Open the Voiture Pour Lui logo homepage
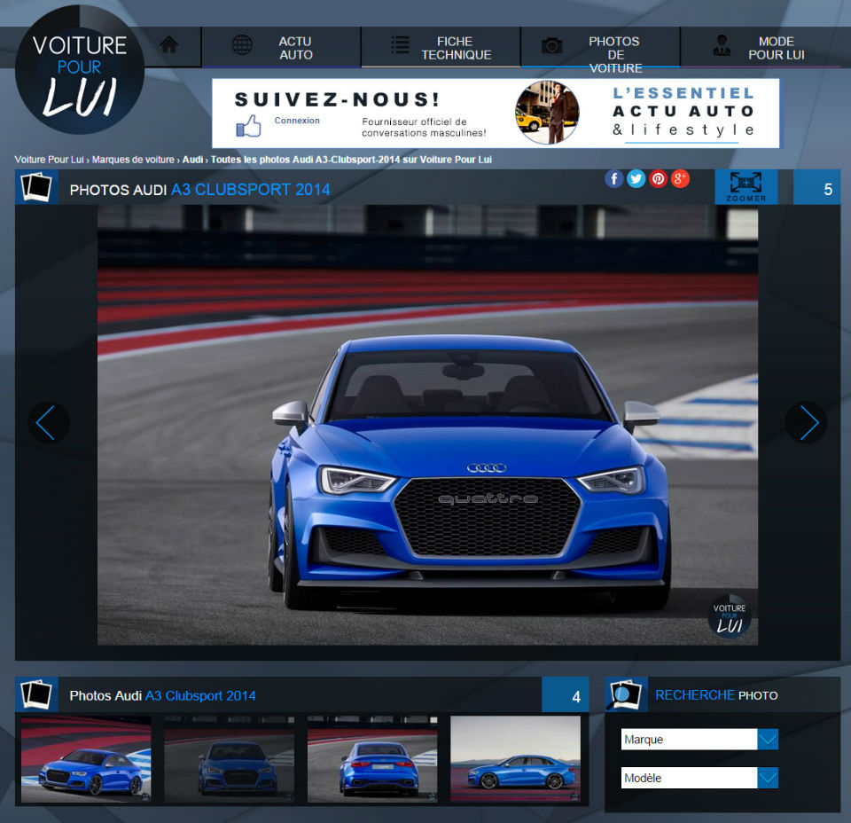 click(x=80, y=69)
